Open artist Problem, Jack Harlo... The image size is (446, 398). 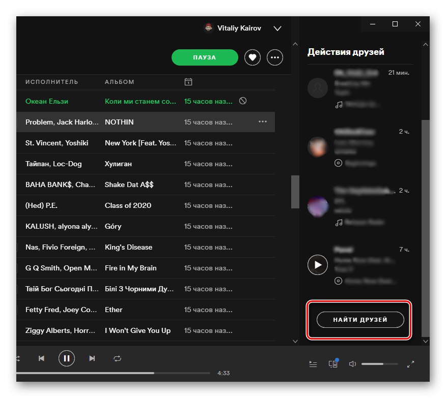point(62,122)
